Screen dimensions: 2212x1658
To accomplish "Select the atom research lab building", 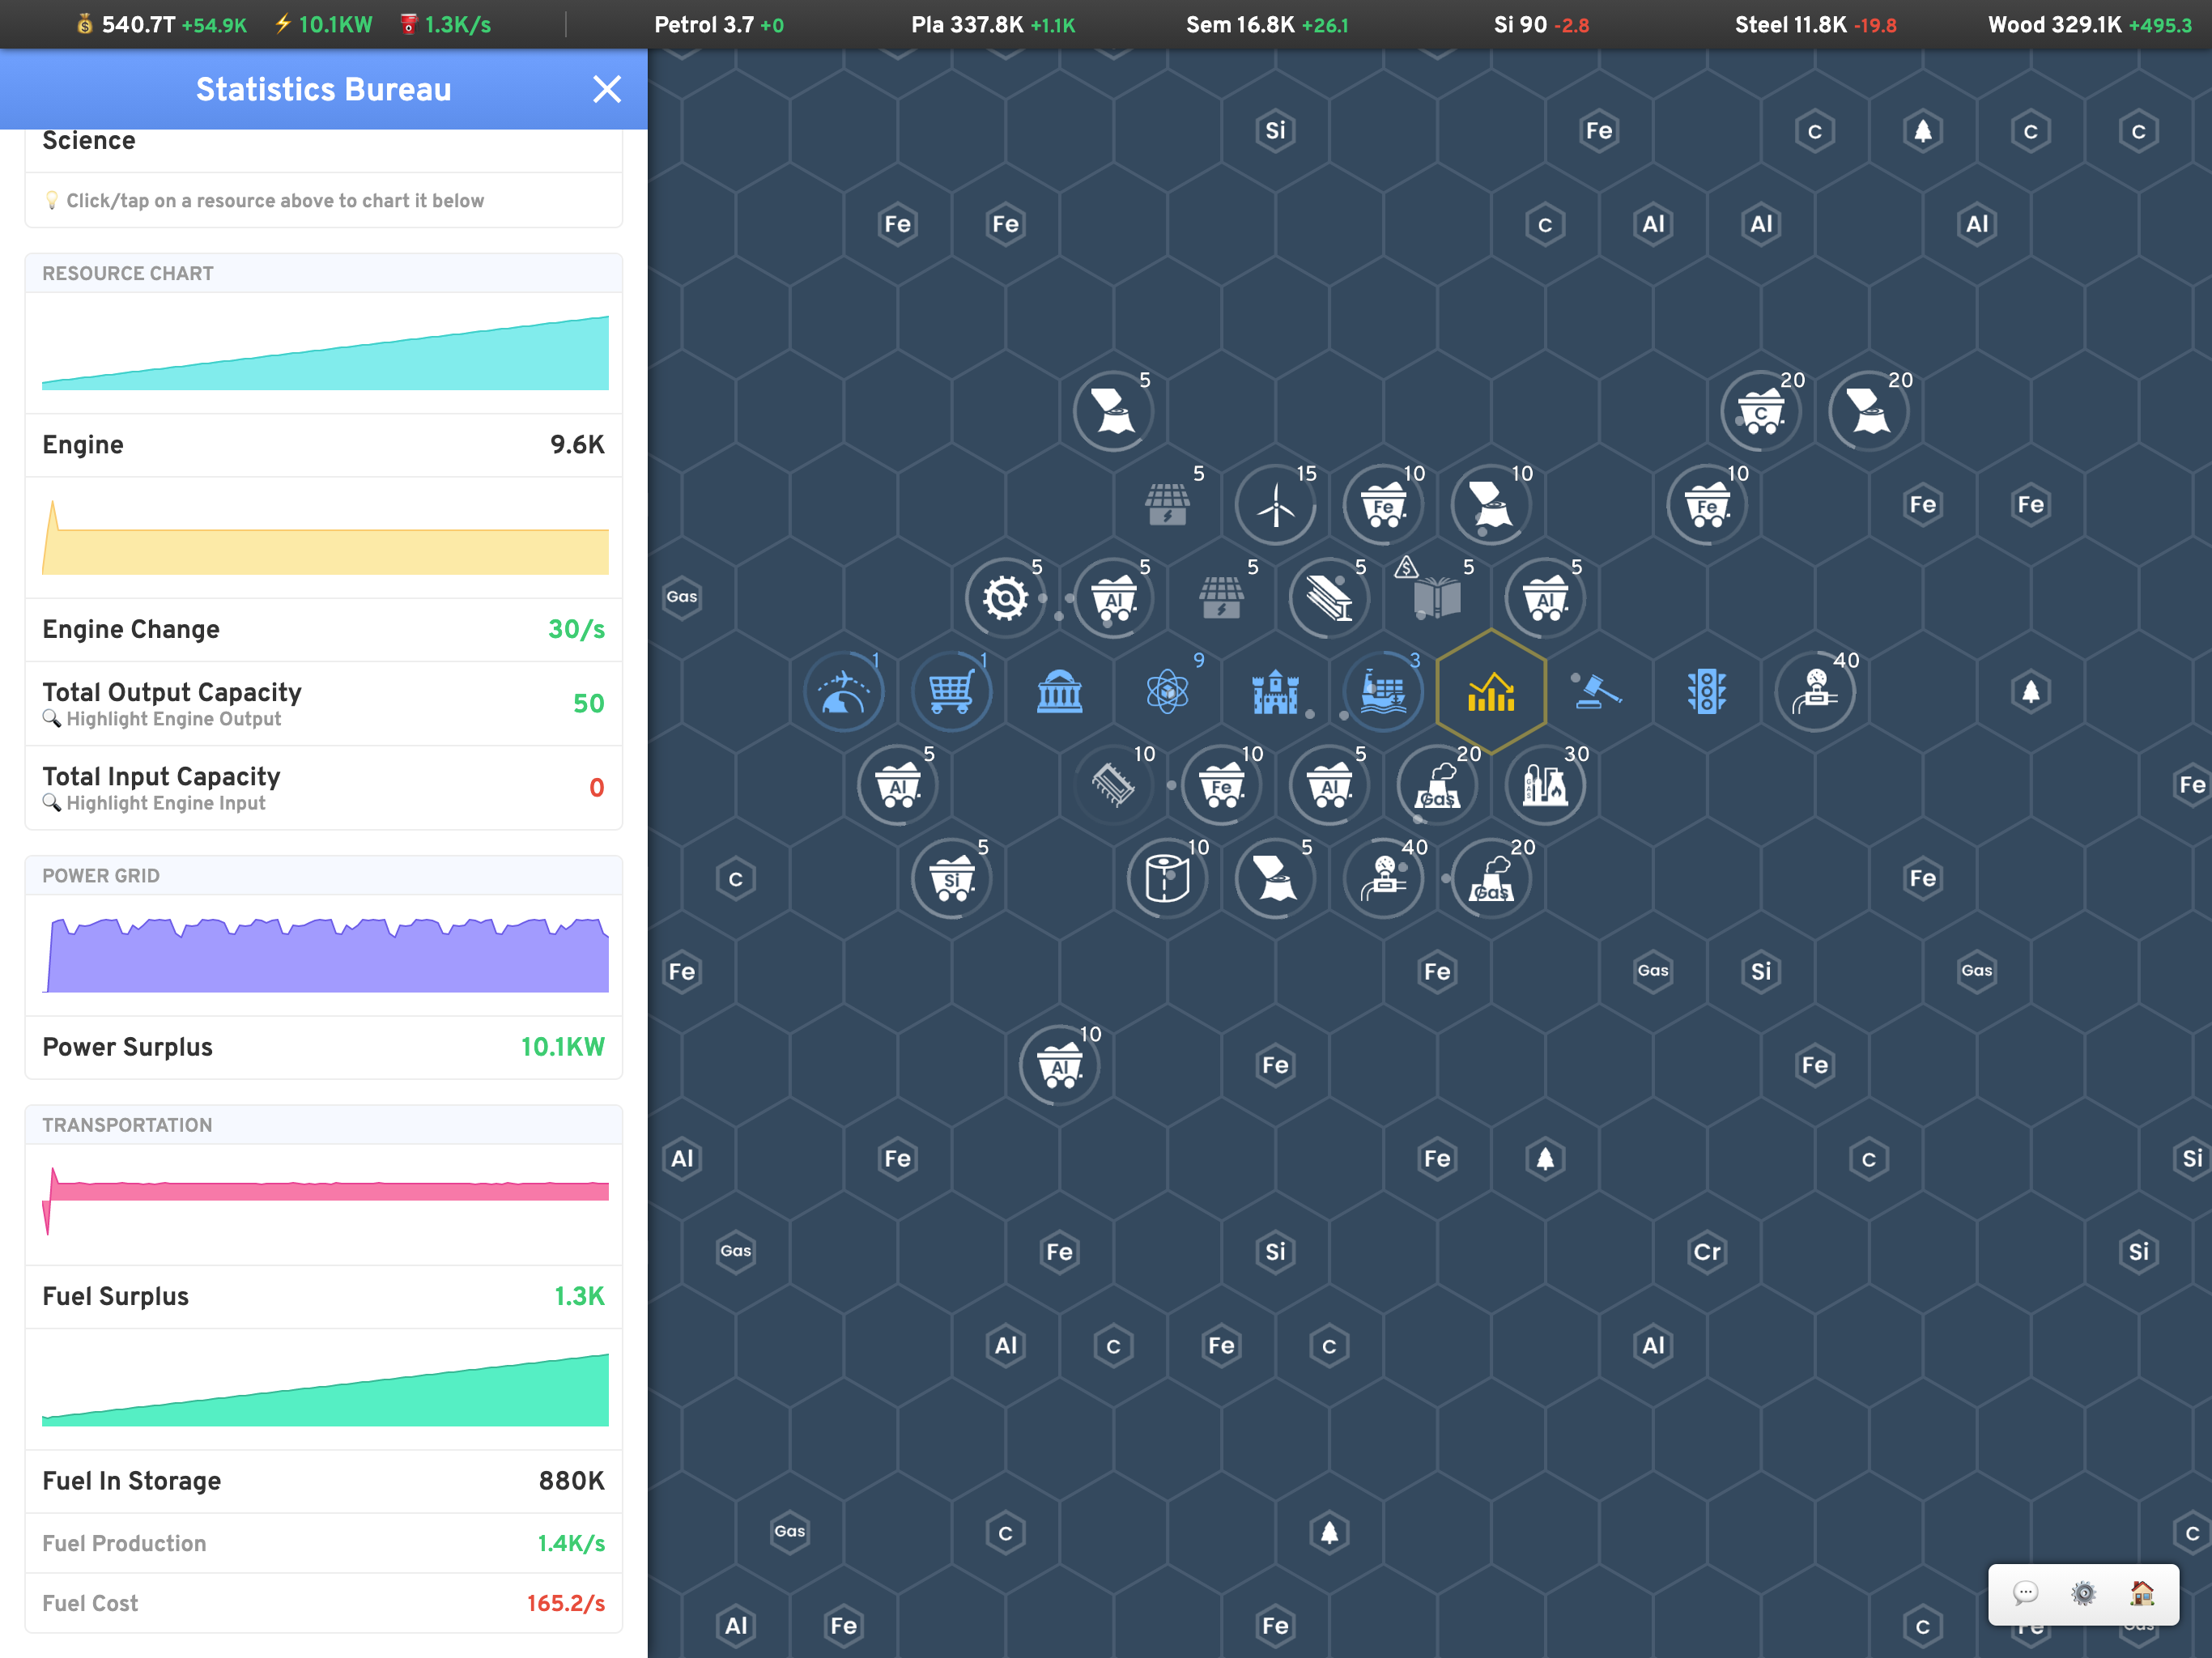I will pyautogui.click(x=1167, y=692).
